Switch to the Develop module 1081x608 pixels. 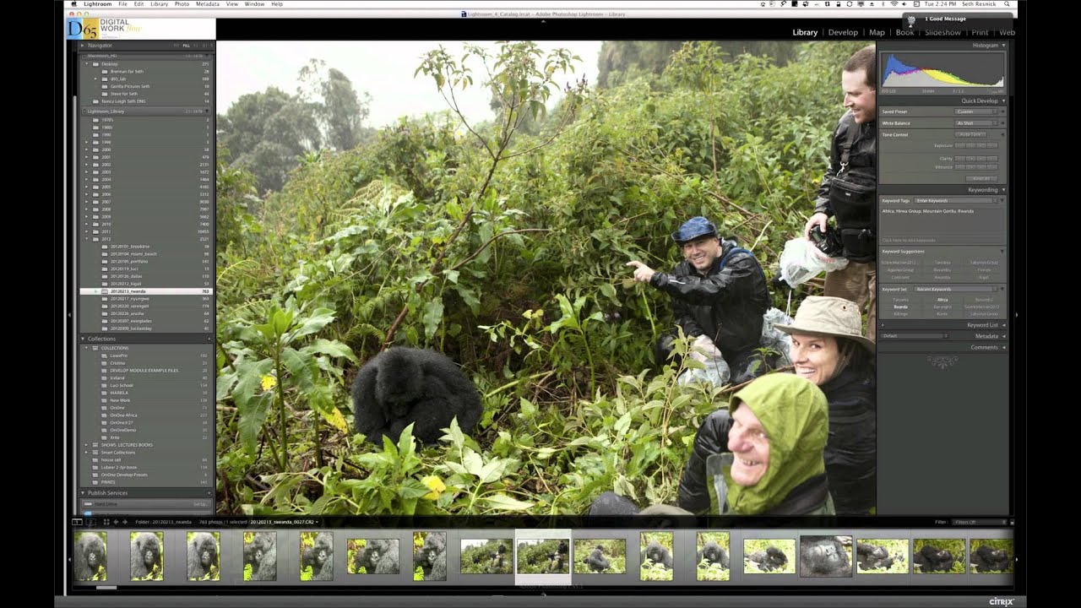click(x=843, y=32)
